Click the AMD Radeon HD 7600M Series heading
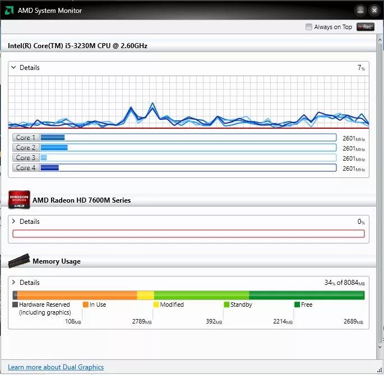This screenshot has width=384, height=375. pos(81,200)
